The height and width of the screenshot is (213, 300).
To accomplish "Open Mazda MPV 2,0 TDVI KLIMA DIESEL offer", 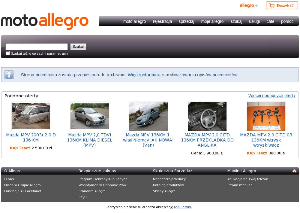I will 89,140.
